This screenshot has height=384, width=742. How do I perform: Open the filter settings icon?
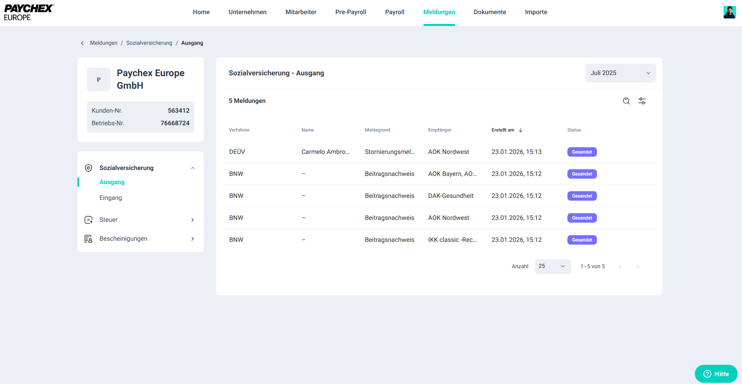coord(642,101)
